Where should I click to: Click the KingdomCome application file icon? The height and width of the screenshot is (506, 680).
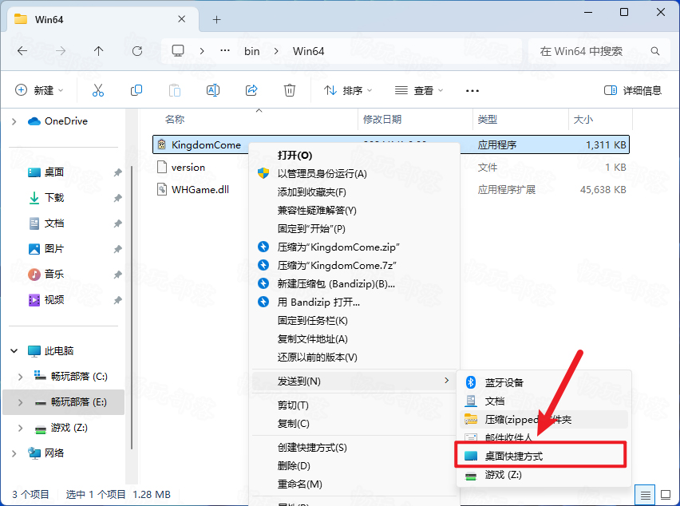tap(162, 144)
